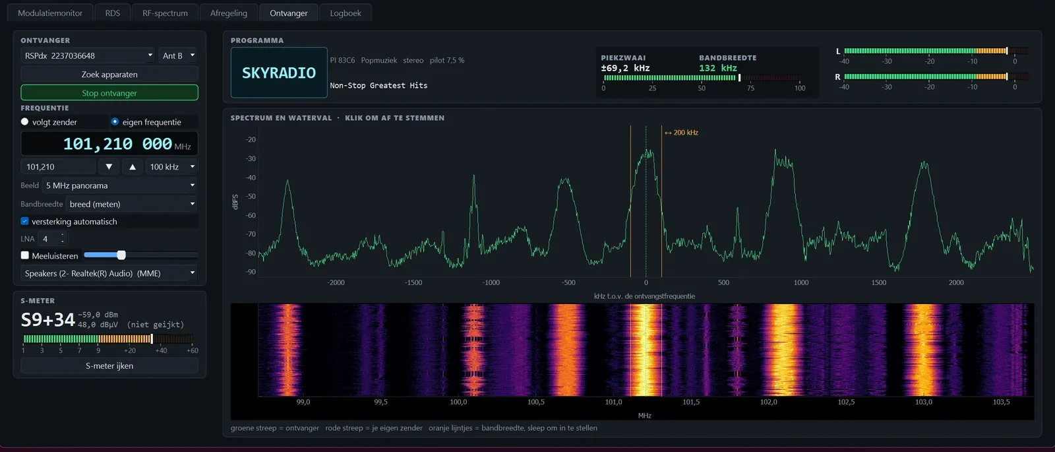This screenshot has width=1055, height=452.
Task: Tune to the spectrum peak near -500 kHz
Action: pyautogui.click(x=565, y=181)
